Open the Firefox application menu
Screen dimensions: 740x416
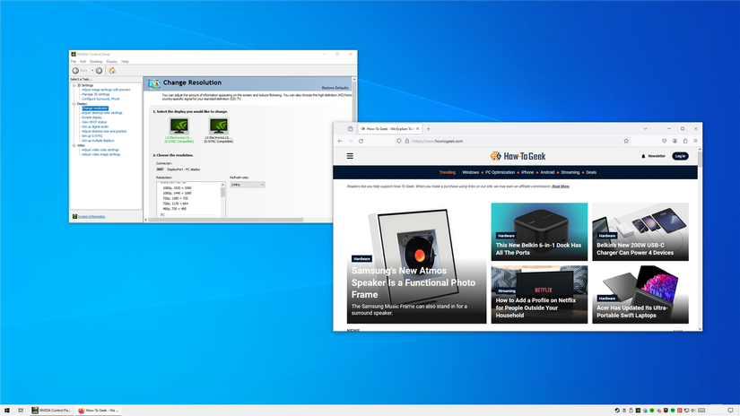tap(696, 141)
